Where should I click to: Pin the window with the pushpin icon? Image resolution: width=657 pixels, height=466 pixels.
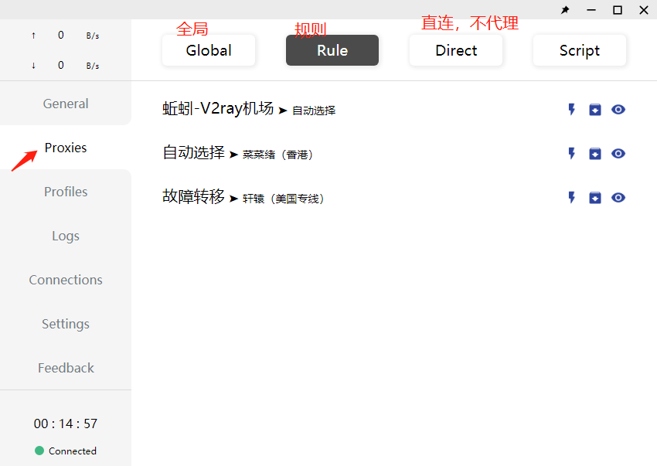tap(565, 10)
